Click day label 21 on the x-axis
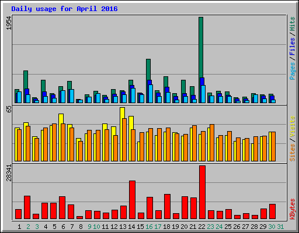 (193, 227)
